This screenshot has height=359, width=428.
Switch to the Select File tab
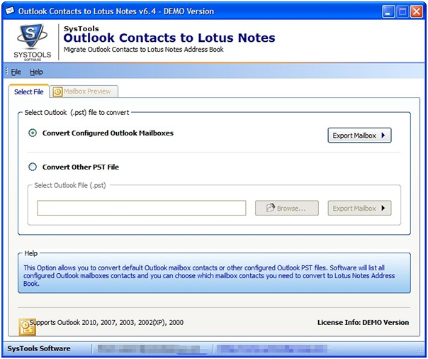28,92
